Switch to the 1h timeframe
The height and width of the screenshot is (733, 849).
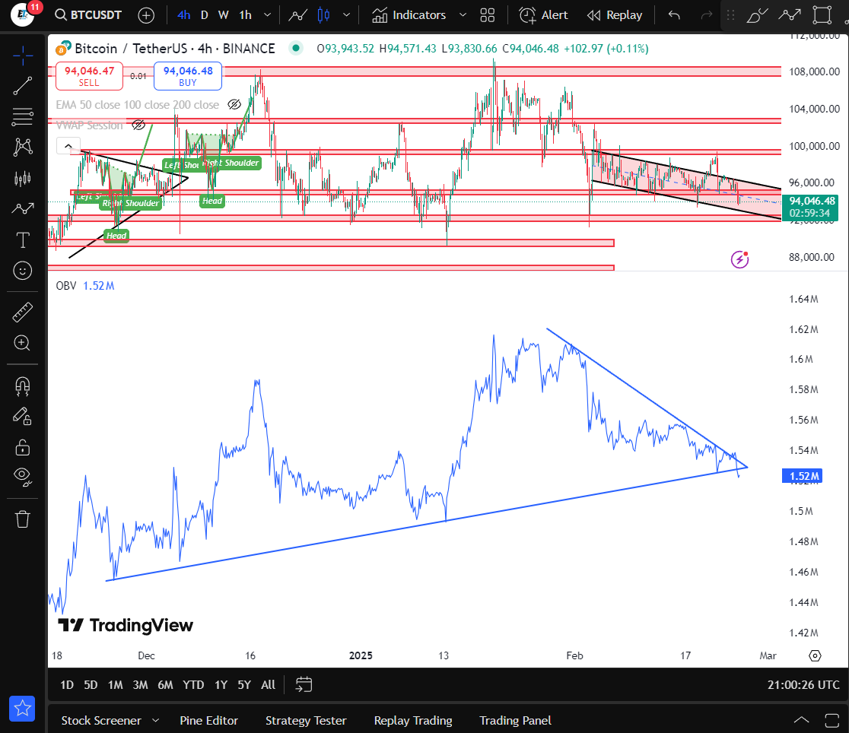(245, 15)
